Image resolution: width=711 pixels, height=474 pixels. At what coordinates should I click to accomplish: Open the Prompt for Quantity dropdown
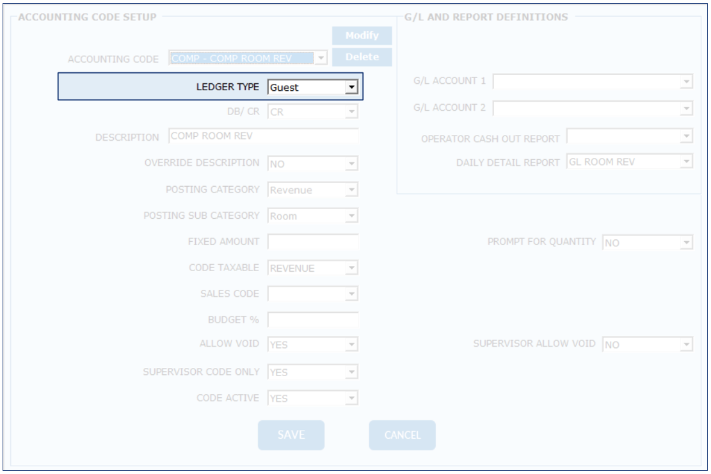[x=686, y=243]
